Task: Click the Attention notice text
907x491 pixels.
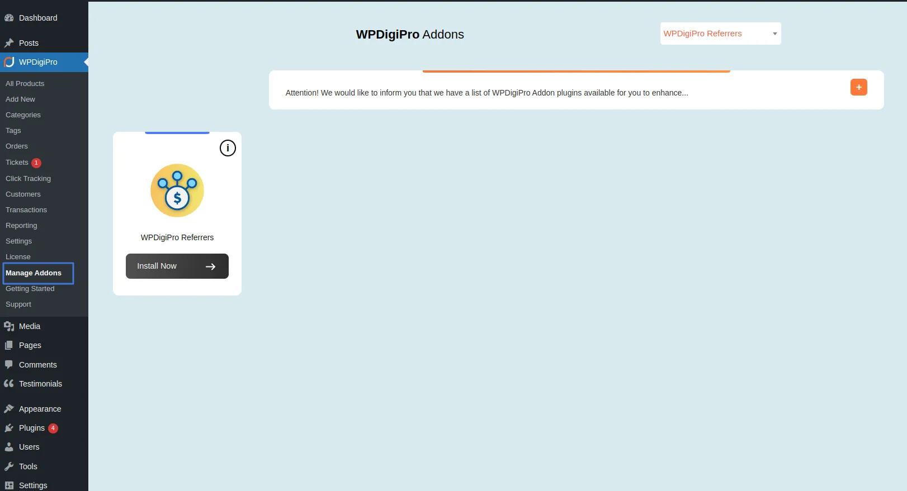Action: pyautogui.click(x=486, y=93)
